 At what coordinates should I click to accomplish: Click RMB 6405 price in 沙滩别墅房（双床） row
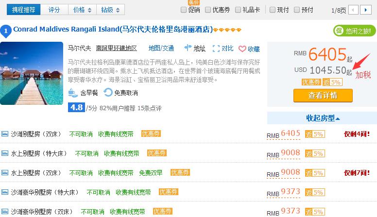pos(283,134)
